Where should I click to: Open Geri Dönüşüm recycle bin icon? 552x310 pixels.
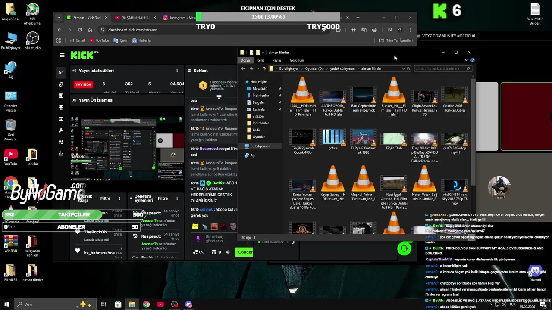11,130
